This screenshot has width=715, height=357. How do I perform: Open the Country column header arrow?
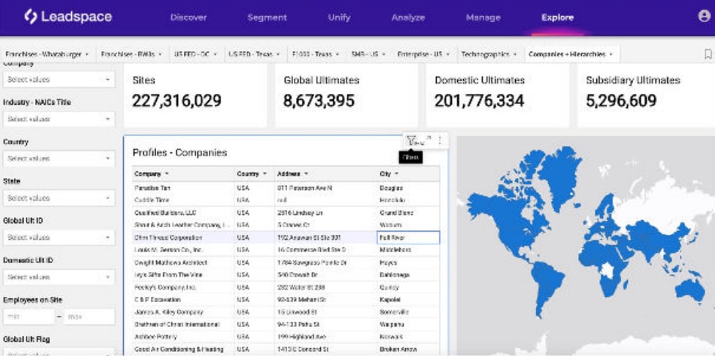pyautogui.click(x=265, y=174)
